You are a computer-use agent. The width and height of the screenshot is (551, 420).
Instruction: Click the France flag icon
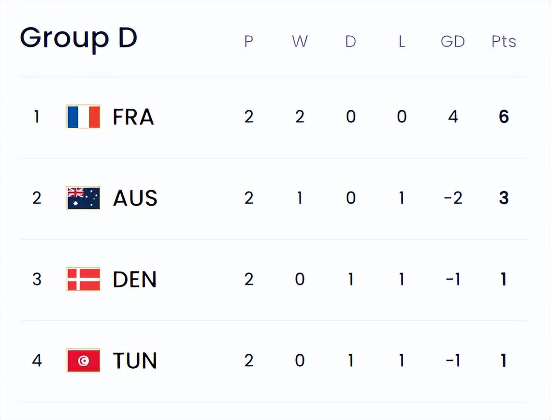83,117
